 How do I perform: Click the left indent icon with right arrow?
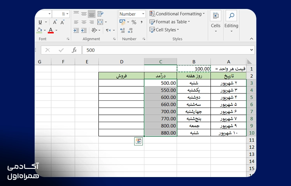[76, 30]
